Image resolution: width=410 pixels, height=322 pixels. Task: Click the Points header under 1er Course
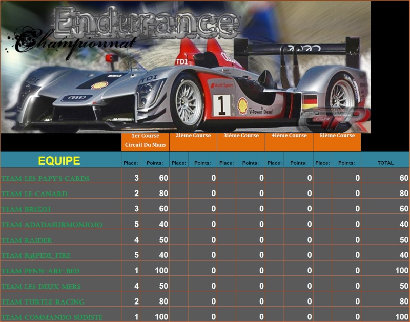coord(155,160)
